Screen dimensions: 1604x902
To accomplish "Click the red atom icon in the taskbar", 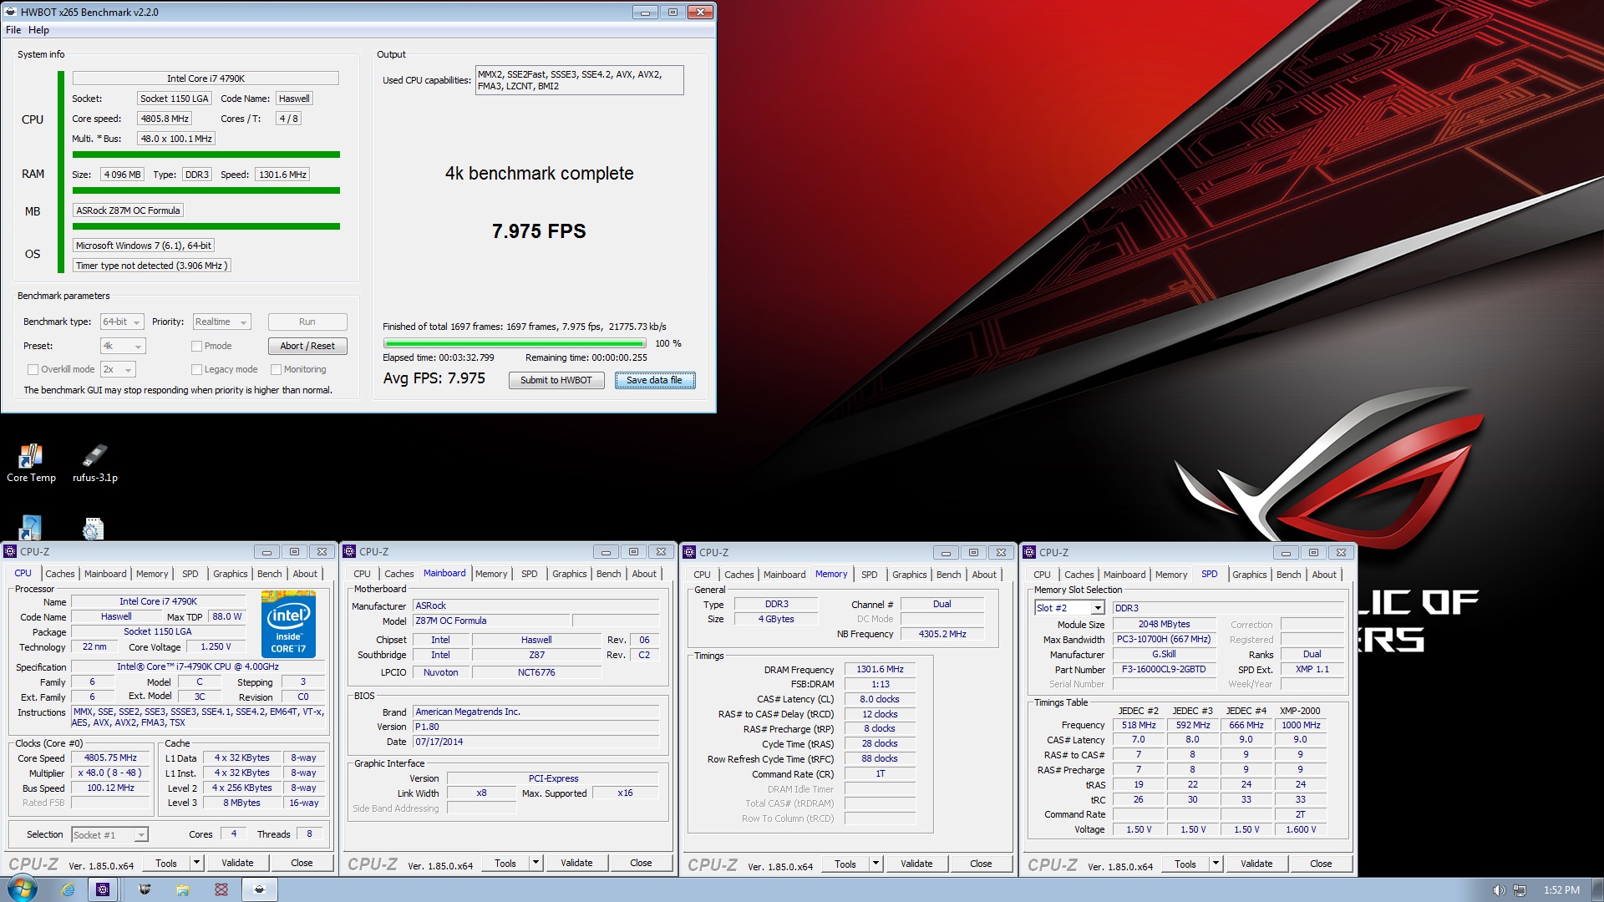I will [x=221, y=889].
